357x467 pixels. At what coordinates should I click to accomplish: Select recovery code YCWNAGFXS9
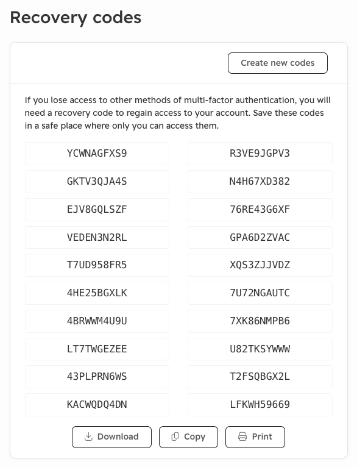coord(97,154)
